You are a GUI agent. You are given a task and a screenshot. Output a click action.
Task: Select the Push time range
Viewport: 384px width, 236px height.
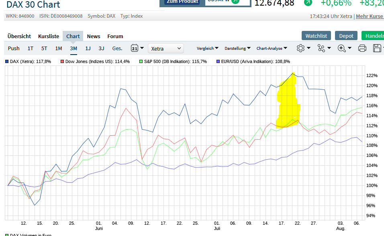tap(14, 48)
